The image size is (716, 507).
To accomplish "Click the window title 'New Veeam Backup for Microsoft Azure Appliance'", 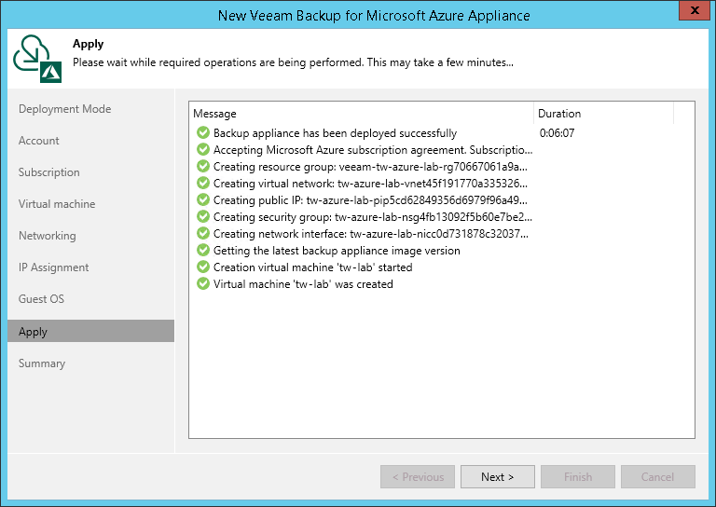I will point(374,16).
